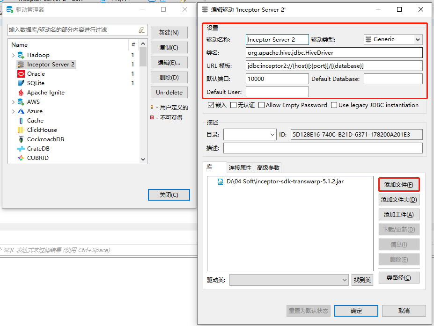Switch to the 库 tab
434x326 pixels.
coord(214,167)
